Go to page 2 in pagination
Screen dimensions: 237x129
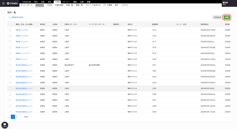click(17, 117)
